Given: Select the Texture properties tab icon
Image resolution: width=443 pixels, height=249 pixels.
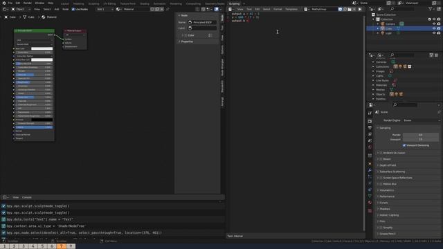Looking at the screenshot, I should [370, 210].
